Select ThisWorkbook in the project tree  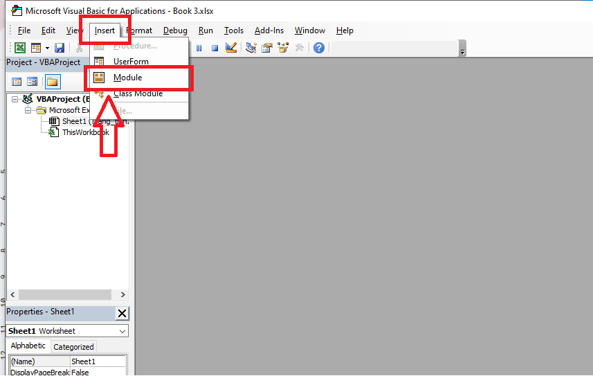pyautogui.click(x=86, y=132)
